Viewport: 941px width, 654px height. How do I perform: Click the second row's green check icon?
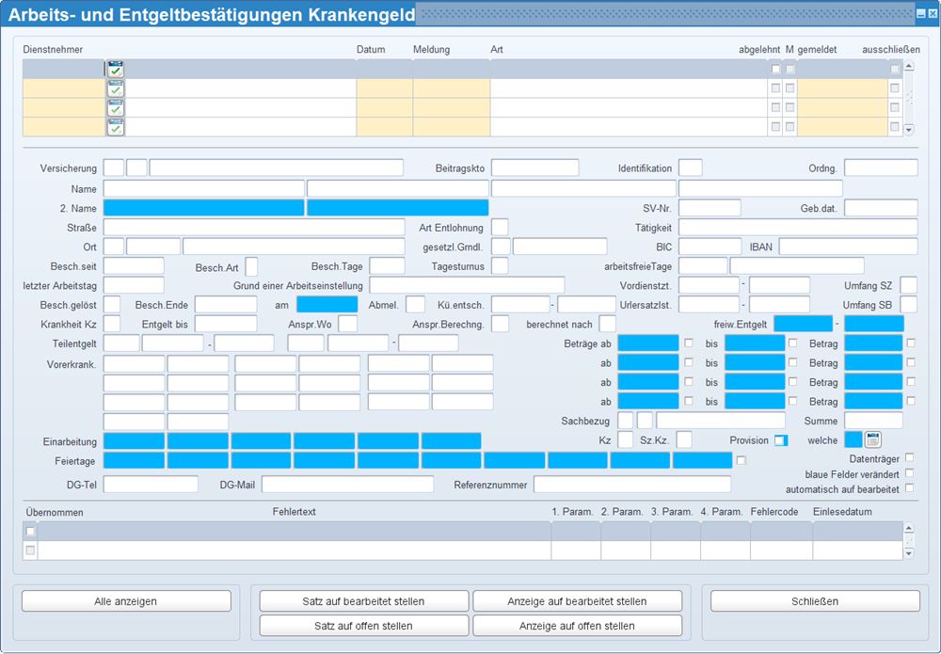click(115, 88)
